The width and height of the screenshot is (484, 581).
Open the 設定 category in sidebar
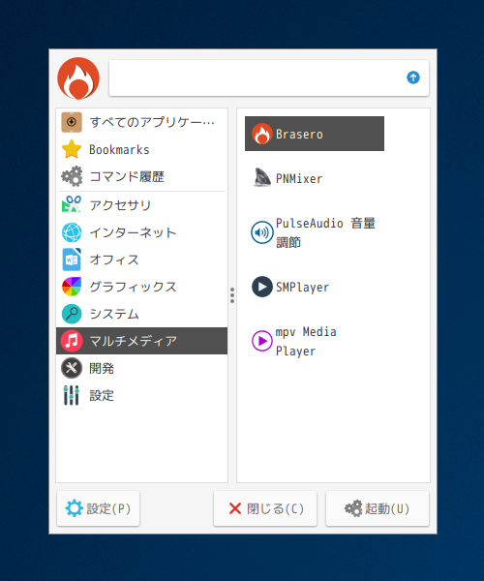[142, 395]
